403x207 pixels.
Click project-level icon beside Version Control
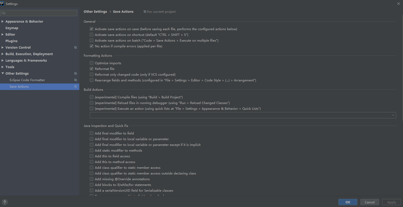coord(75,48)
